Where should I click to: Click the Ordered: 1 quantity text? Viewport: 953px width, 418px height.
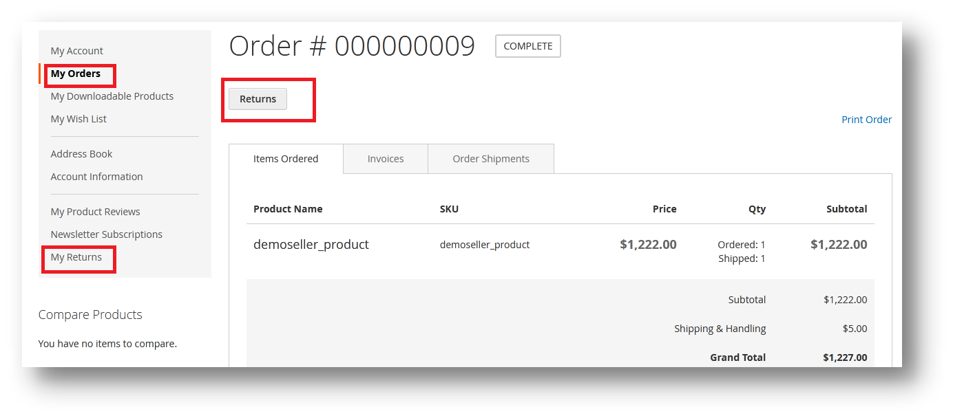pos(742,245)
